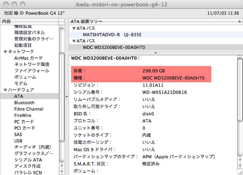The image size is (243, 175).
Task: Click serial number WD-WX51A21D0616
Action: pyautogui.click(x=164, y=92)
